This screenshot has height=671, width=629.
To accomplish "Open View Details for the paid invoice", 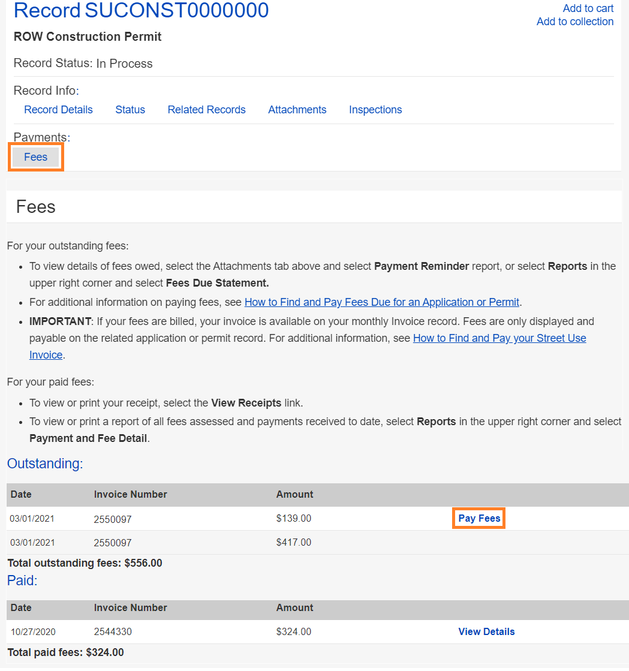I will 486,631.
